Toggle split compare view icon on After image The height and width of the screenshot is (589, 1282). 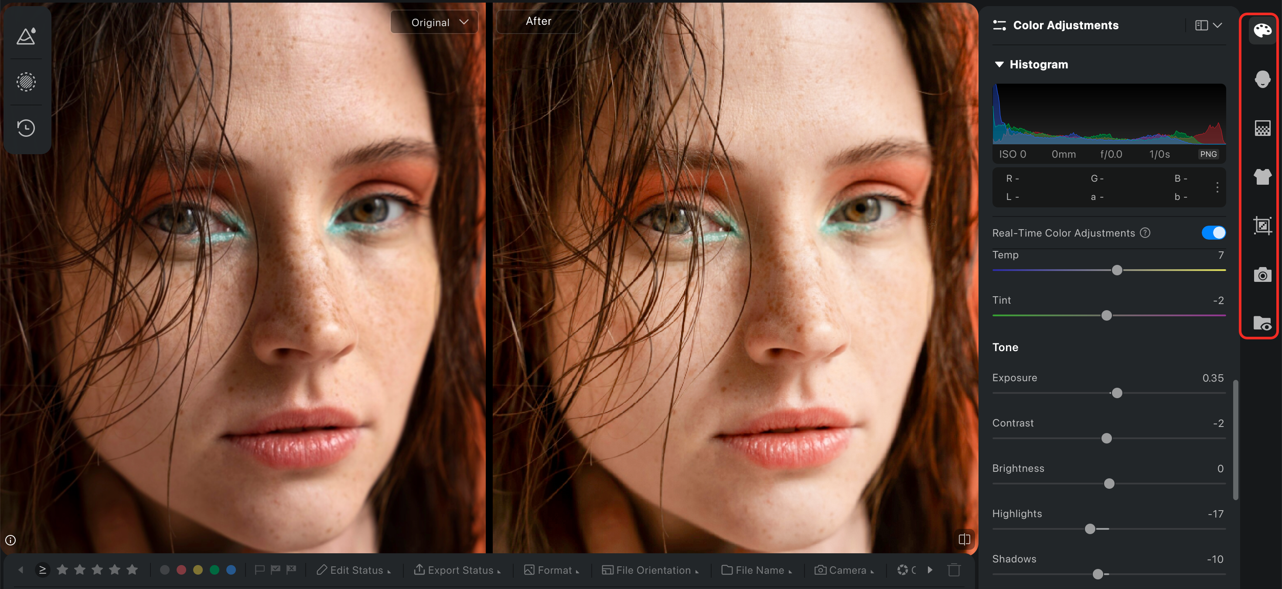tap(964, 539)
